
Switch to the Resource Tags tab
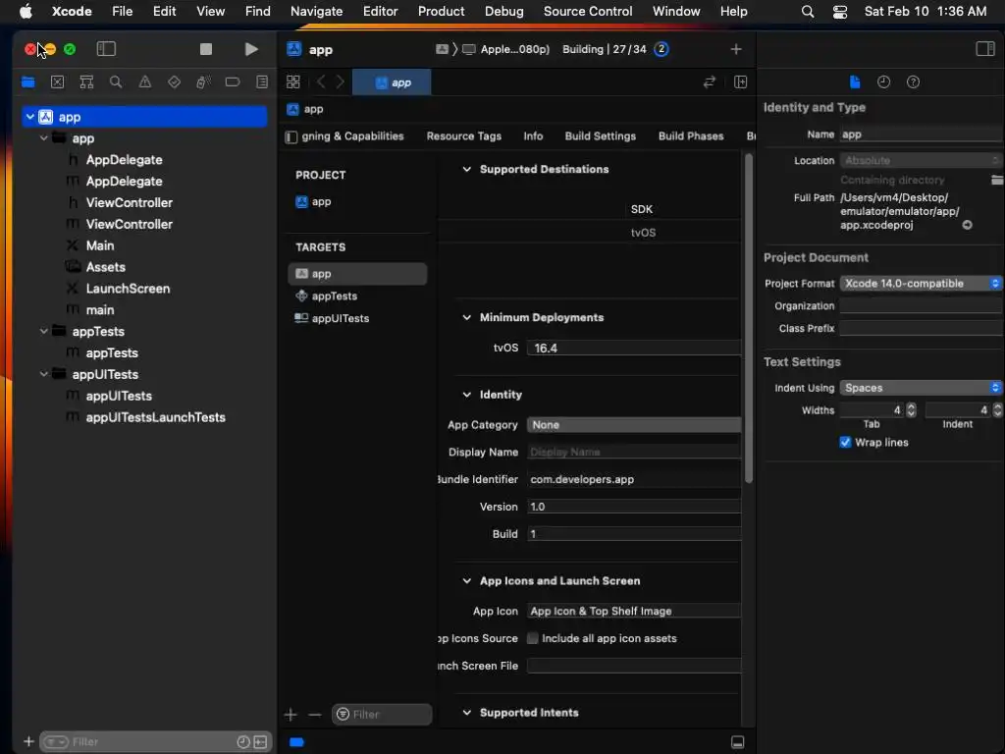tap(464, 135)
